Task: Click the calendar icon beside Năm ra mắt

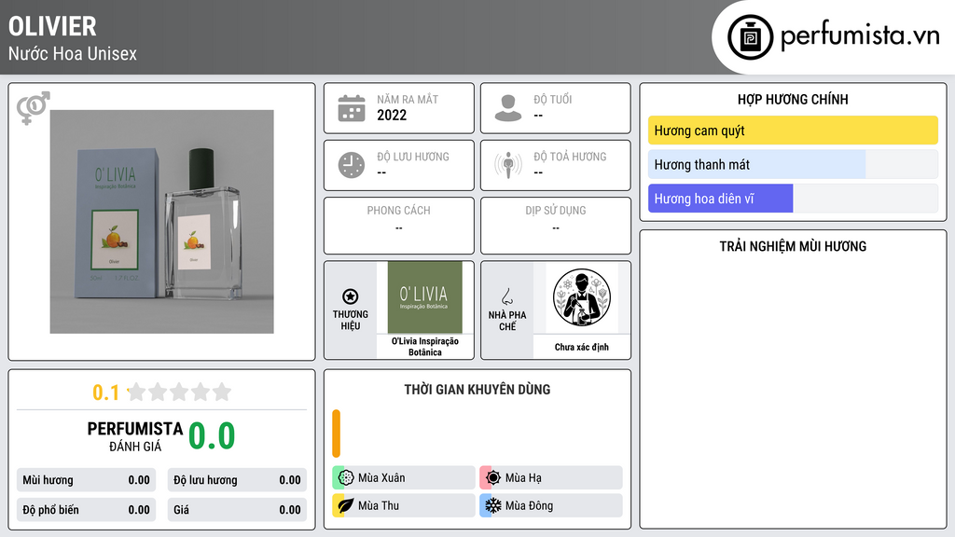Action: (352, 108)
